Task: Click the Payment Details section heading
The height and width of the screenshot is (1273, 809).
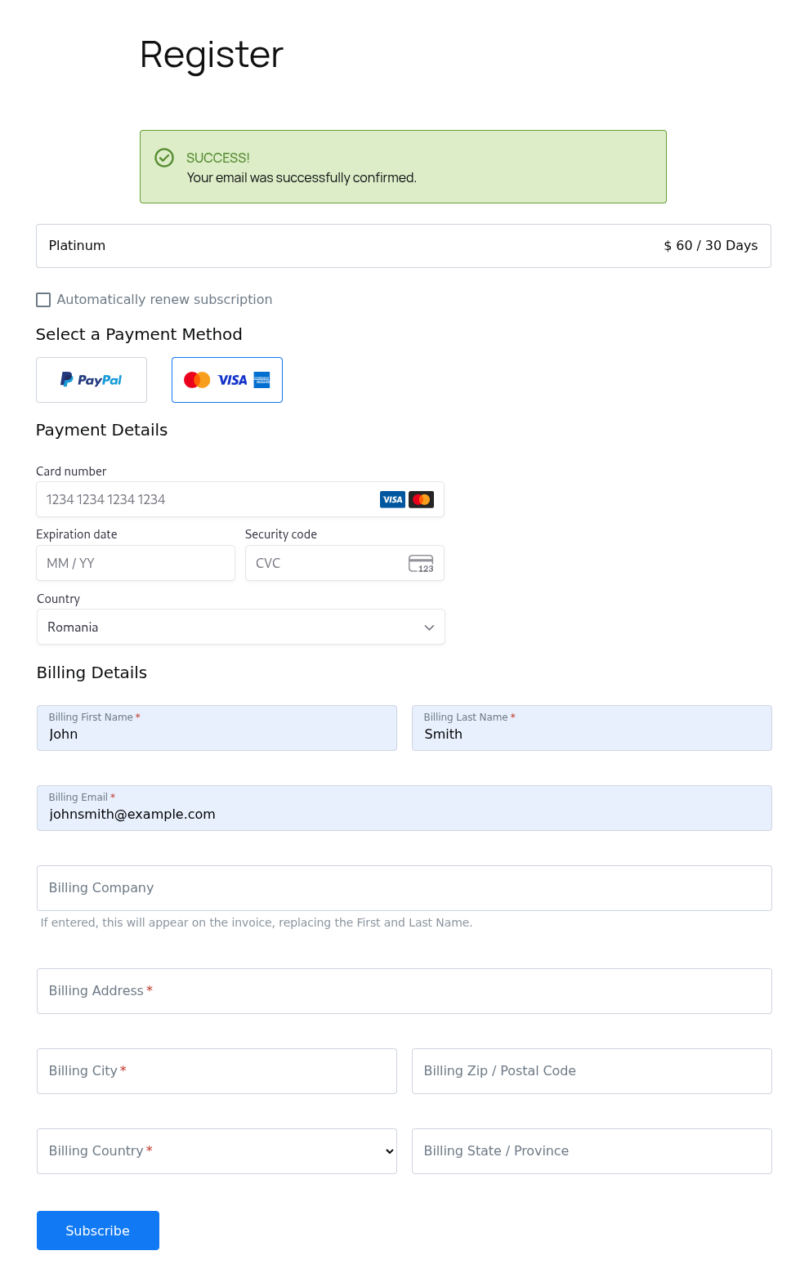Action: tap(101, 430)
